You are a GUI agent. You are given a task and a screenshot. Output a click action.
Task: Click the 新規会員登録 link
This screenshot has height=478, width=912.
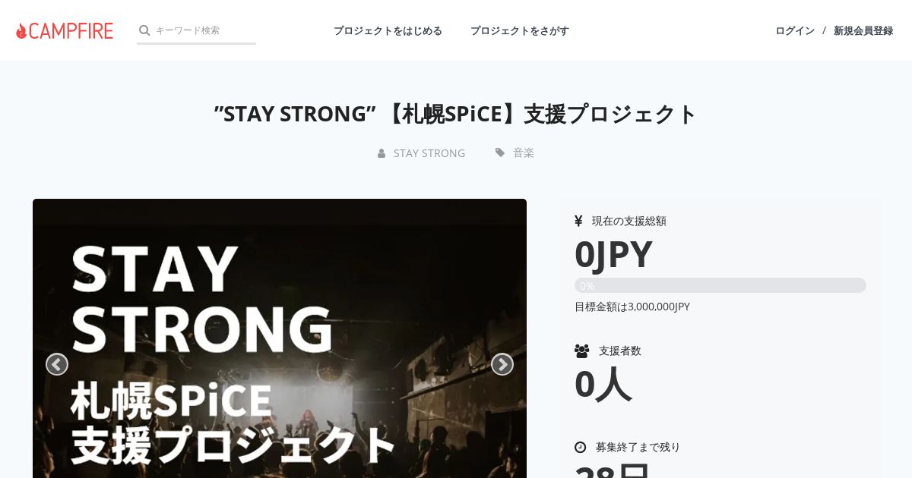863,30
